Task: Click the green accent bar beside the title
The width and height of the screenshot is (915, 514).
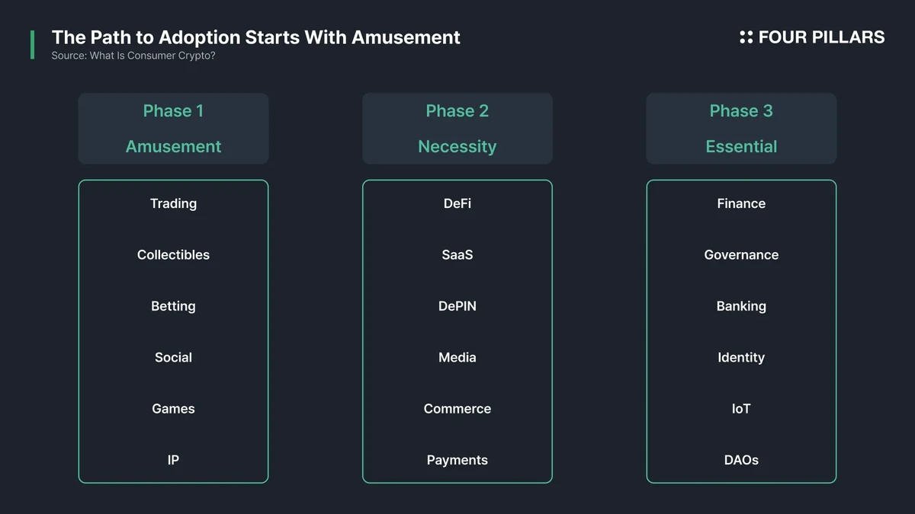Action: (32, 45)
